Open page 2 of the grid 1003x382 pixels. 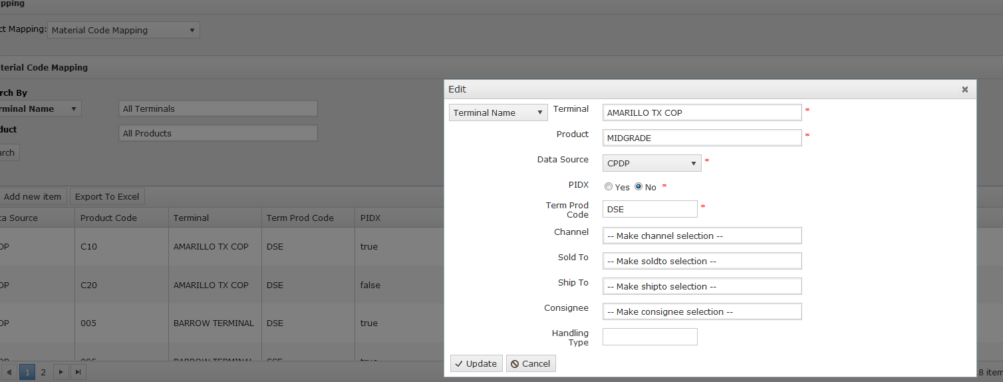tap(43, 372)
